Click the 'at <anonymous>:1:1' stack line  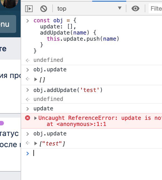coord(76,124)
